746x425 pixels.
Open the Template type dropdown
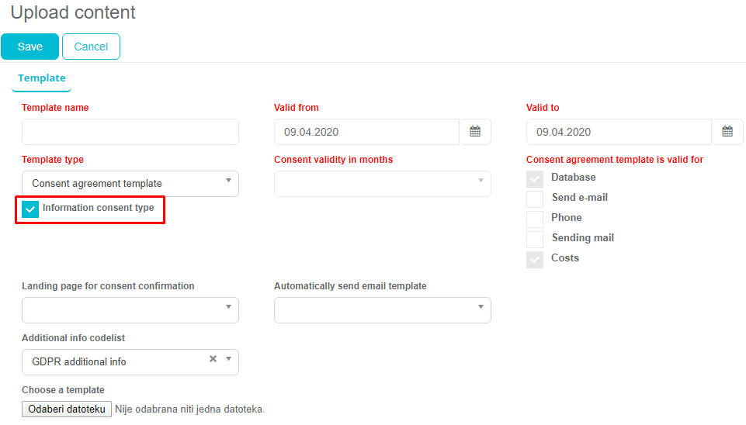tap(130, 184)
